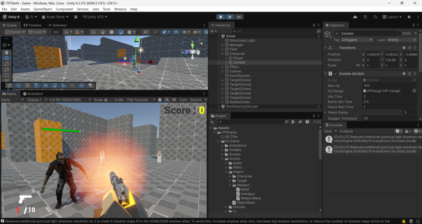Open the Layout dropdown

point(392,16)
